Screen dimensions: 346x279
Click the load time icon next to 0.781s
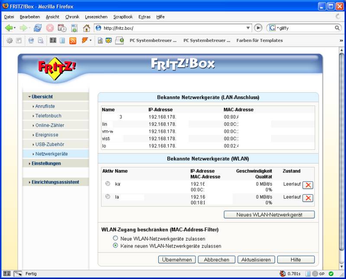(x=283, y=274)
